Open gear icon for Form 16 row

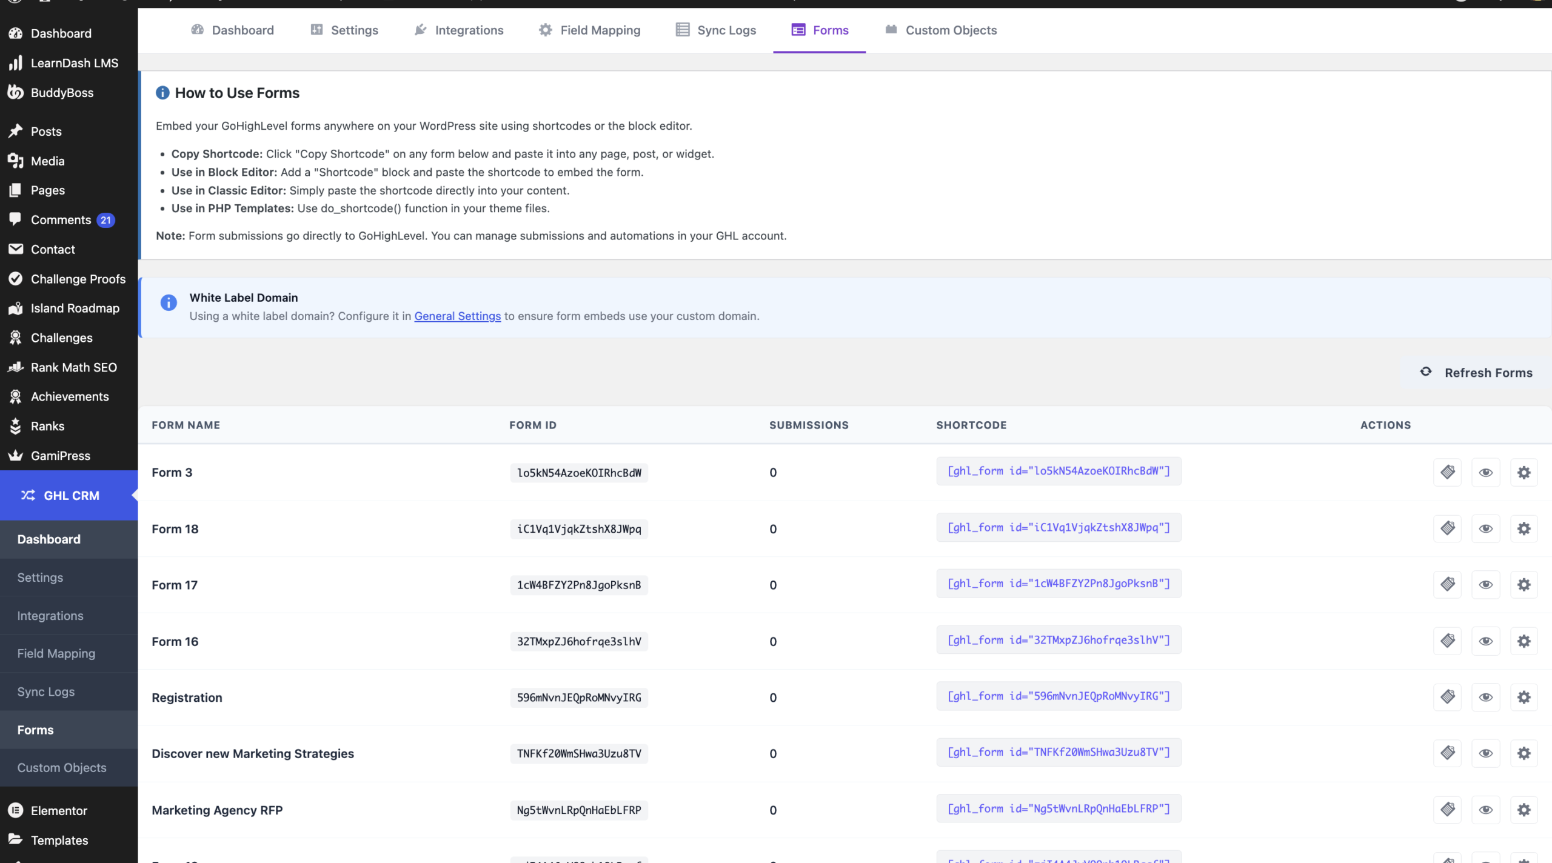[1524, 641]
